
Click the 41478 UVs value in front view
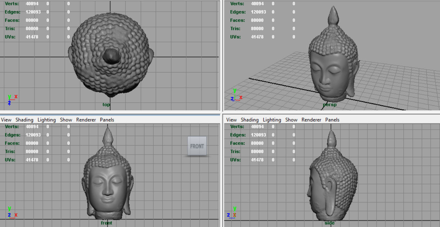[32, 160]
